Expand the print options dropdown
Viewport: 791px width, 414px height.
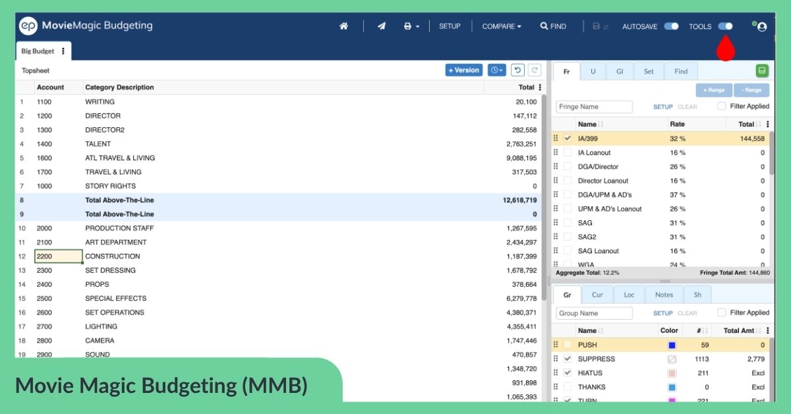pyautogui.click(x=411, y=26)
